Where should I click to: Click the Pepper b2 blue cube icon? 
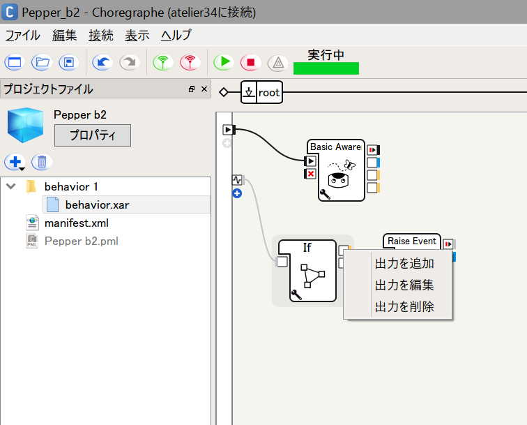(25, 125)
